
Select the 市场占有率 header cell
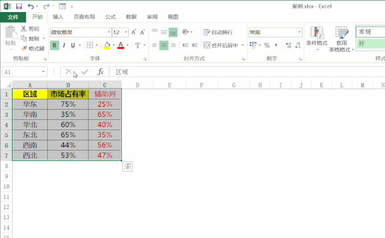pos(68,94)
